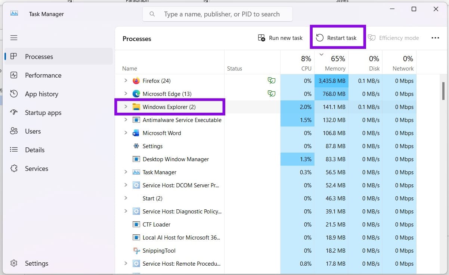Click the Efficiency mode button
Viewport: 449px width, 275px height.
(393, 38)
